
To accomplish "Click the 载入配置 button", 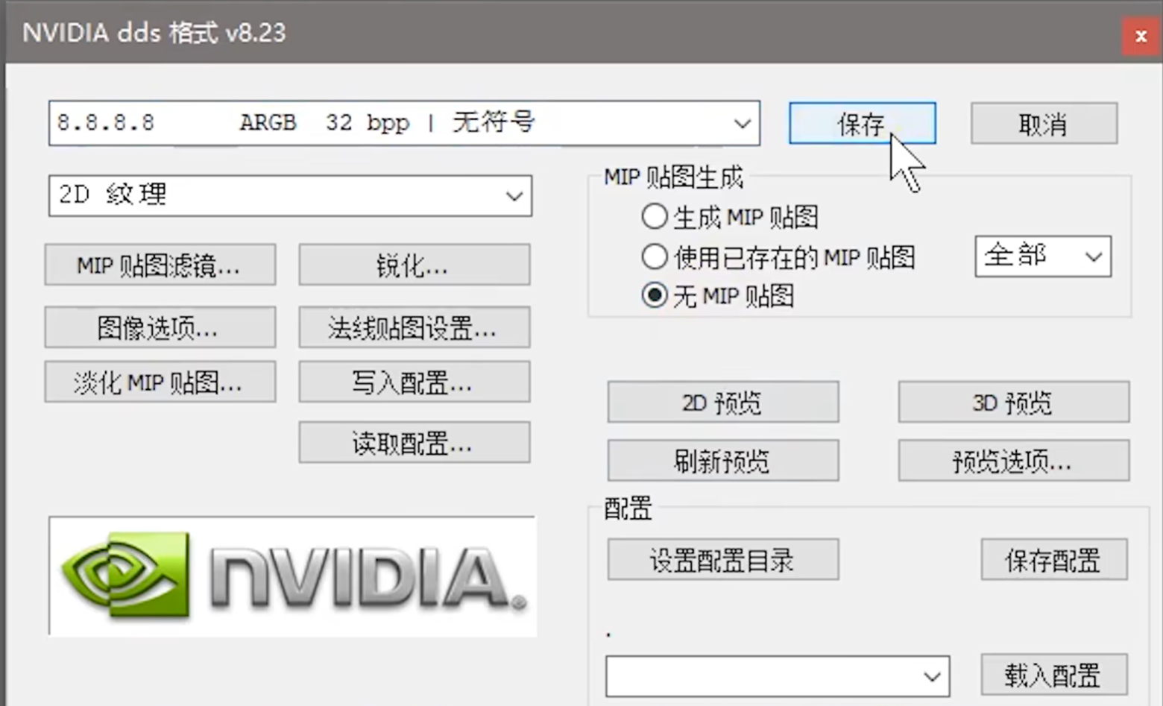I will click(x=1054, y=675).
